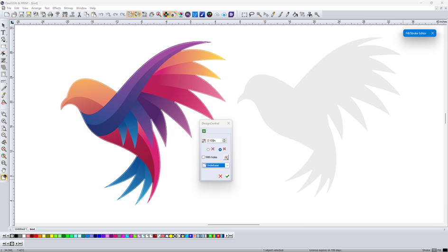Open the Bitmap menu
The width and height of the screenshot is (448, 252).
coord(68,8)
